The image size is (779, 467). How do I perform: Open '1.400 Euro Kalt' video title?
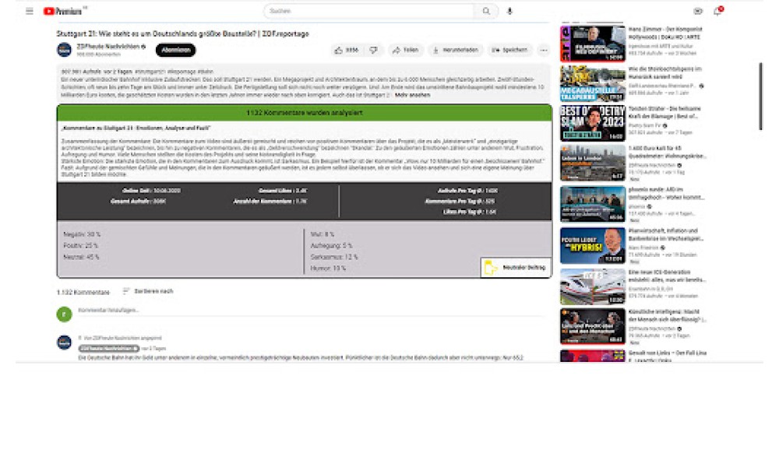(x=667, y=152)
